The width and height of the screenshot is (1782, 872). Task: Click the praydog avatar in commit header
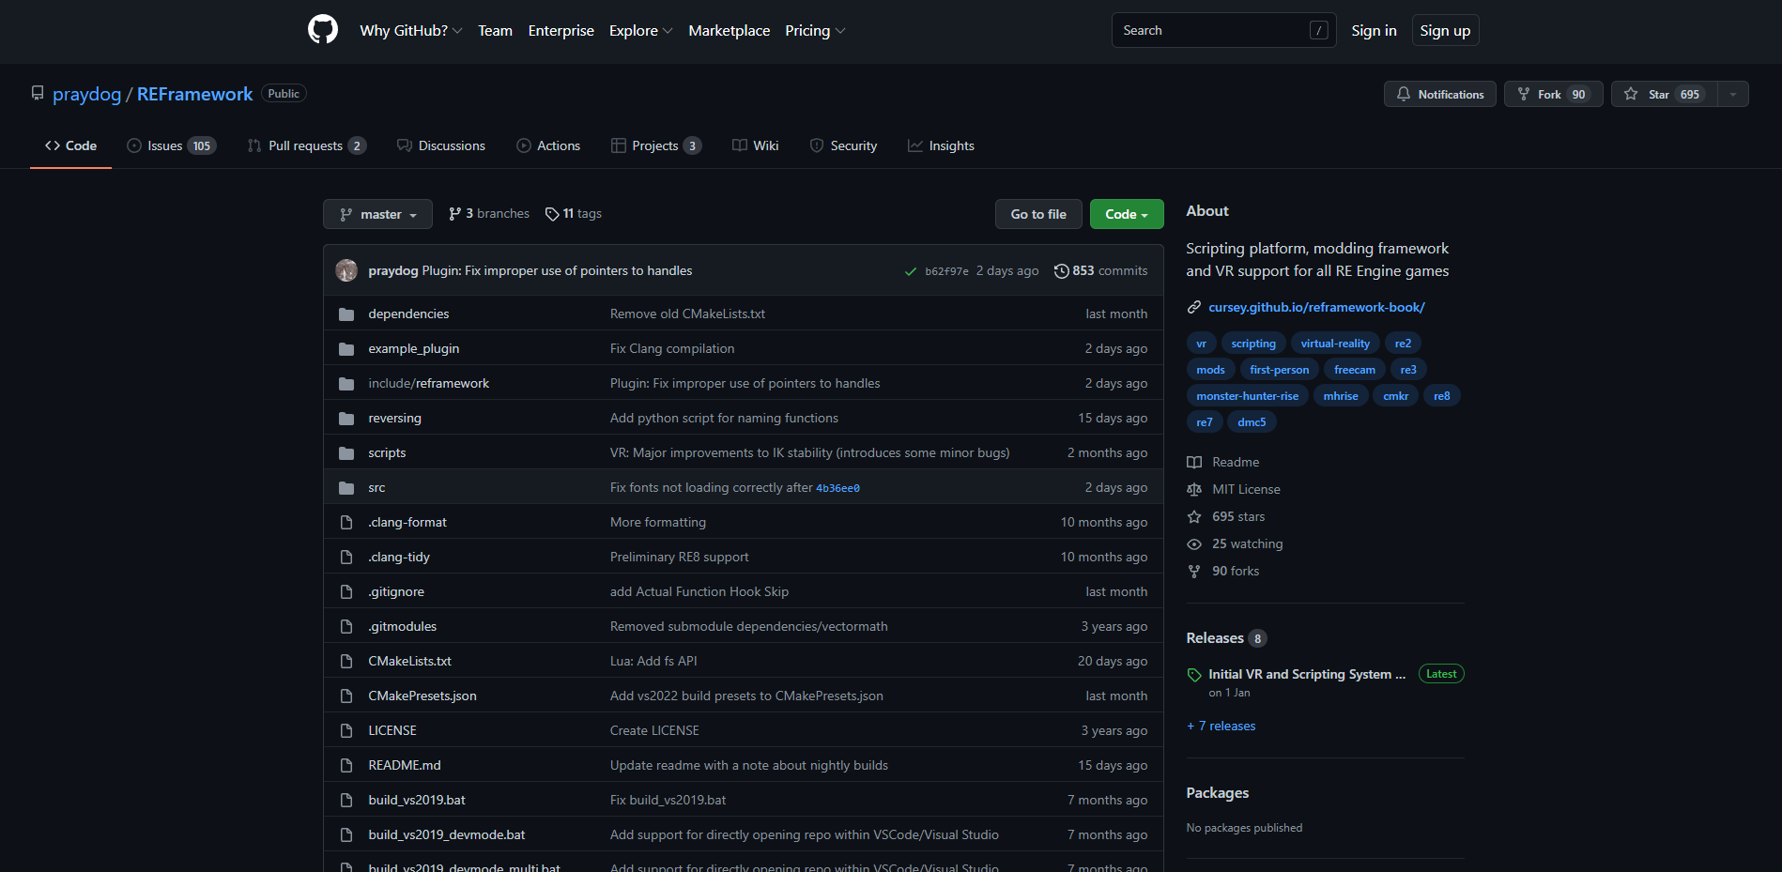pyautogui.click(x=346, y=270)
